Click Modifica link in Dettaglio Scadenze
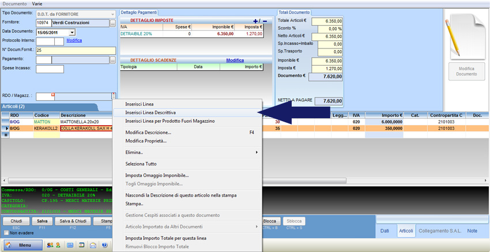Image resolution: width=490 pixels, height=252 pixels. (235, 60)
